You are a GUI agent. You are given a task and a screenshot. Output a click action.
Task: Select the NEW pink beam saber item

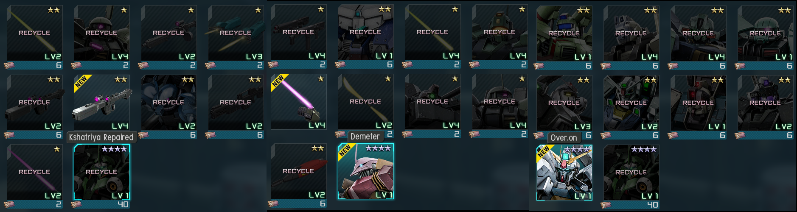299,102
